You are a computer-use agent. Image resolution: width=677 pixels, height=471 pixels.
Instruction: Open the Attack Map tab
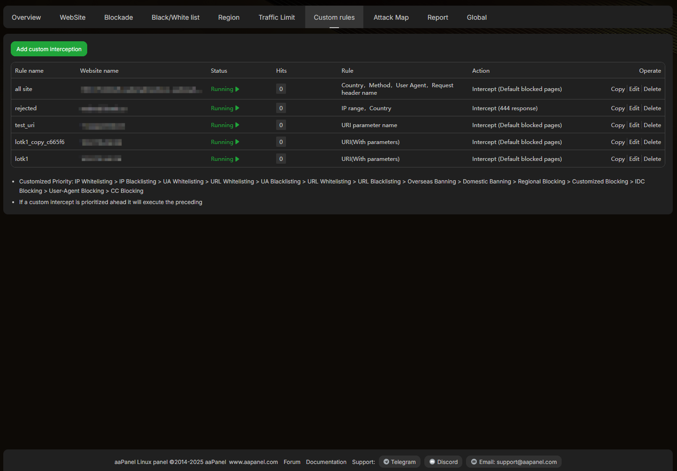point(391,17)
